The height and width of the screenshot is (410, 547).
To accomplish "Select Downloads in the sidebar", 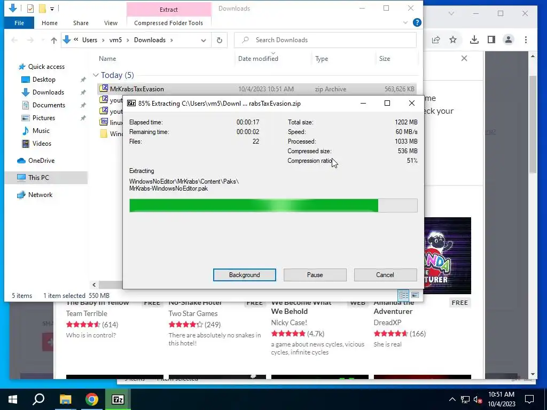I will 48,92.
